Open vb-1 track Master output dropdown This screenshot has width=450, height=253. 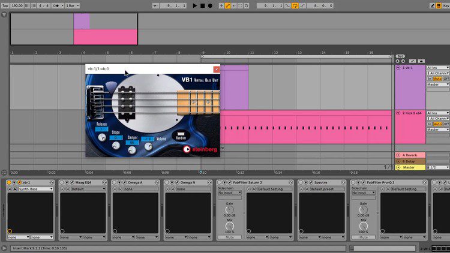(438, 85)
